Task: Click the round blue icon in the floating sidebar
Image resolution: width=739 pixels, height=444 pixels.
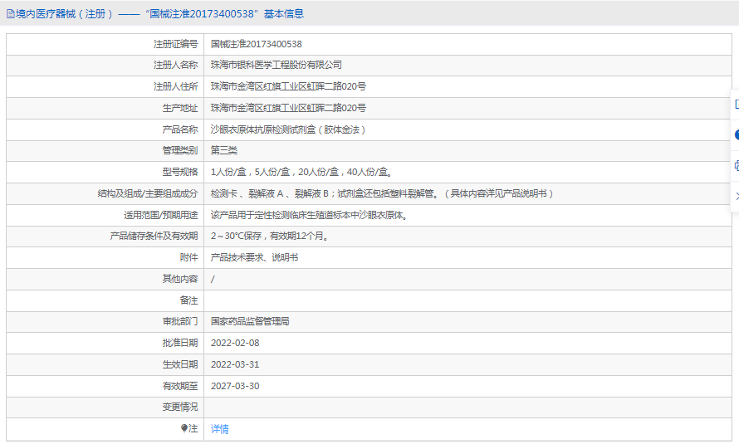Action: coord(736,134)
